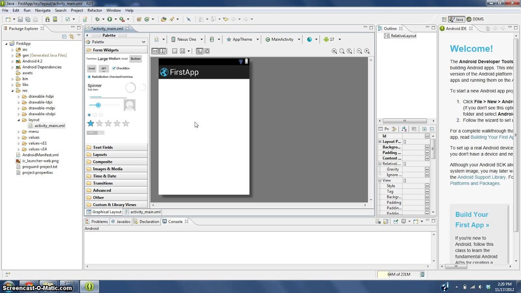This screenshot has height=293, width=521.
Task: Click the Open Type folder icon
Action: 164,19
